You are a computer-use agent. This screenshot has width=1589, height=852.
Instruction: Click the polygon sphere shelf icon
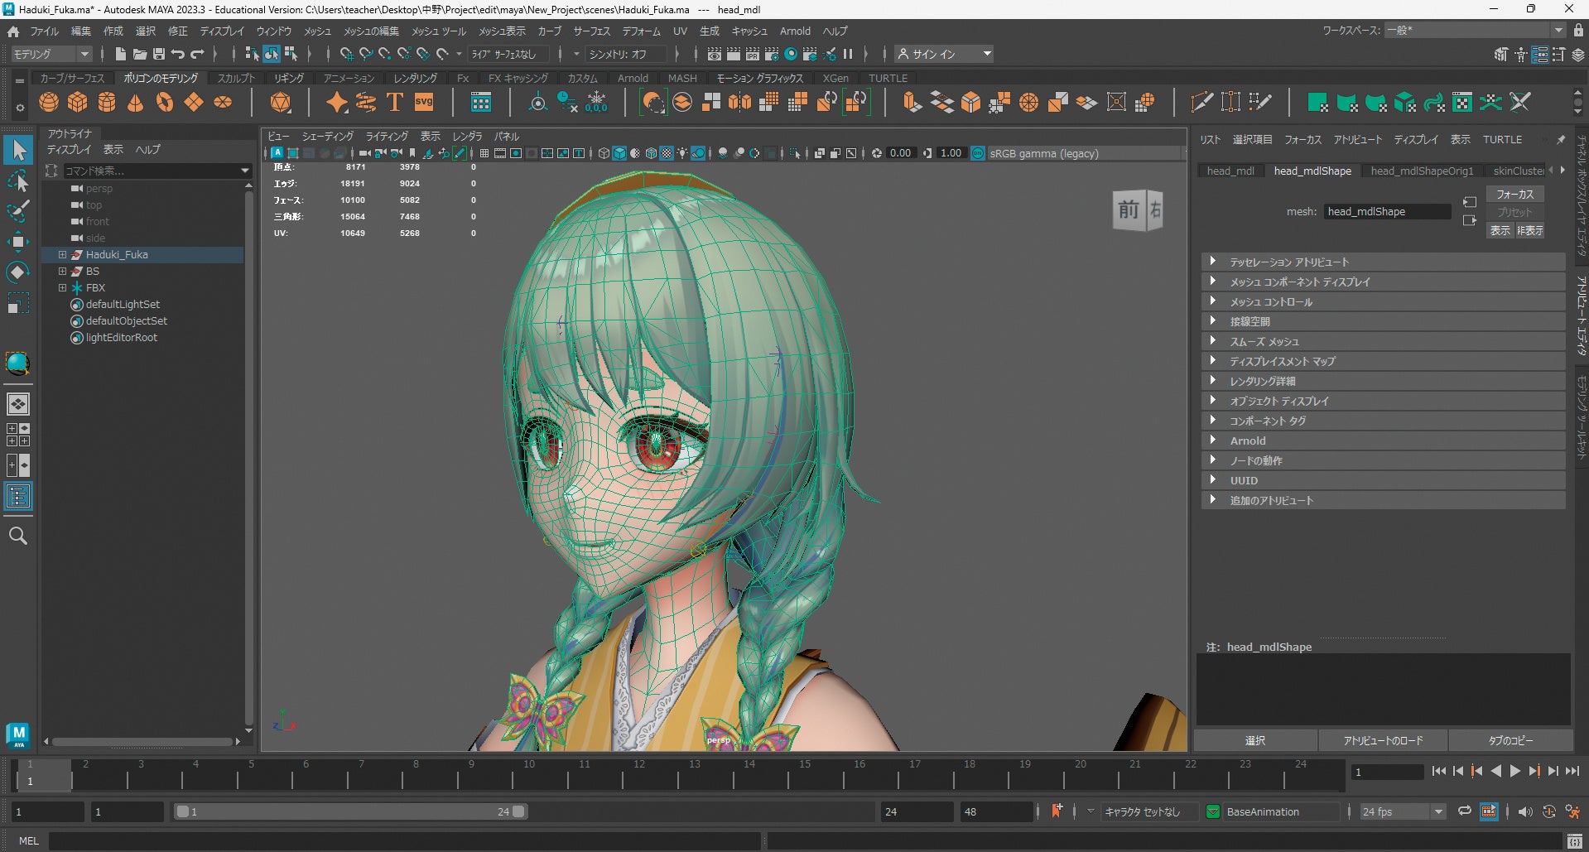49,102
